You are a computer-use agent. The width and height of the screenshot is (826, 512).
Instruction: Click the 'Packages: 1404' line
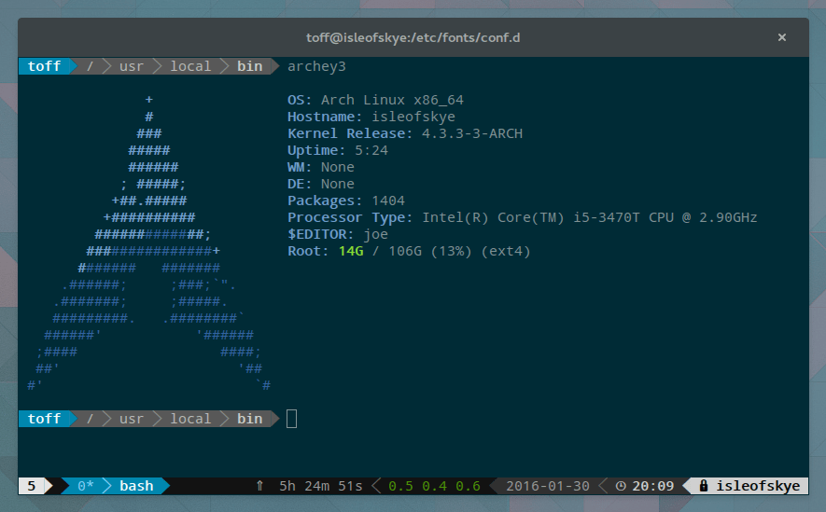tap(346, 201)
